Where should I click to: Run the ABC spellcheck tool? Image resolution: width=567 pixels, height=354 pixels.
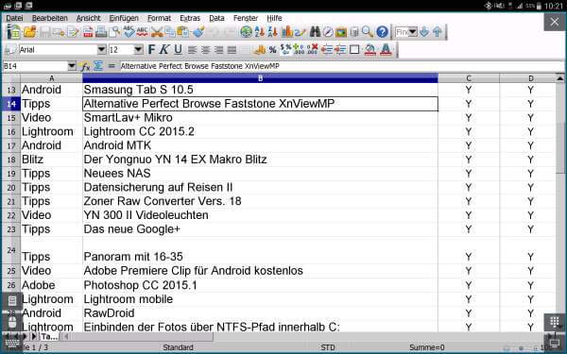[129, 32]
